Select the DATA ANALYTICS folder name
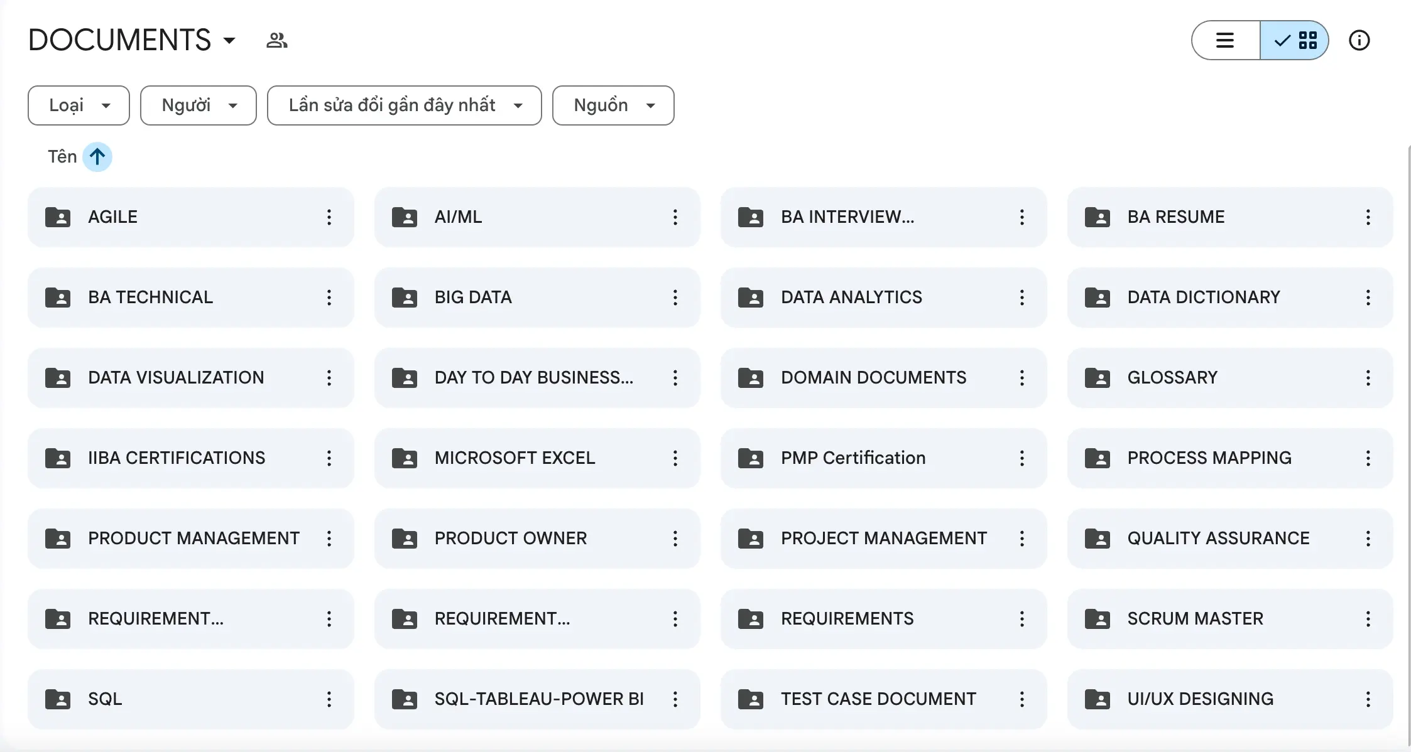The image size is (1411, 752). point(851,298)
